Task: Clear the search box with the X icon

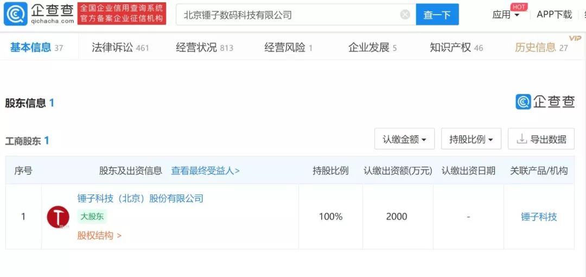Action: click(405, 15)
